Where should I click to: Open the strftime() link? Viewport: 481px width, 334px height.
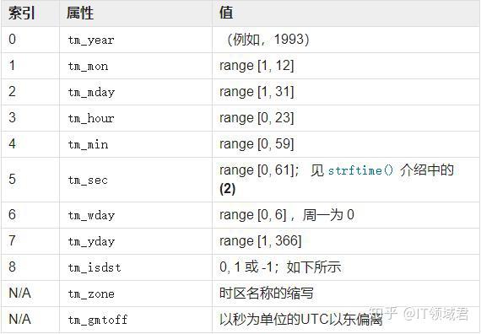tap(360, 170)
